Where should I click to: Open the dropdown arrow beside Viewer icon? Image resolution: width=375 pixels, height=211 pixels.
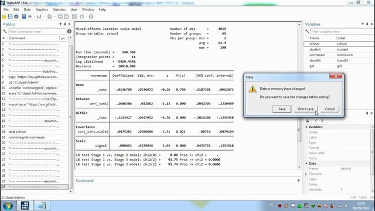[35, 16]
